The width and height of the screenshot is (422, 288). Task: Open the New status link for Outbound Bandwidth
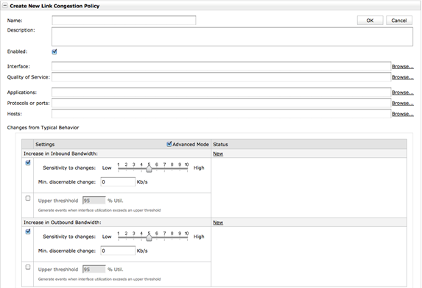coord(218,223)
